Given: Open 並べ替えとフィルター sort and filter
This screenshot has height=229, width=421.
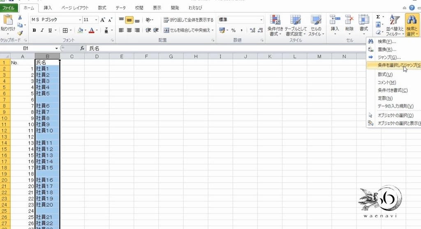Looking at the screenshot, I should (x=395, y=25).
